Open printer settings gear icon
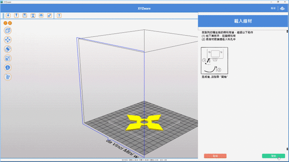The image size is (289, 162). pos(49,16)
